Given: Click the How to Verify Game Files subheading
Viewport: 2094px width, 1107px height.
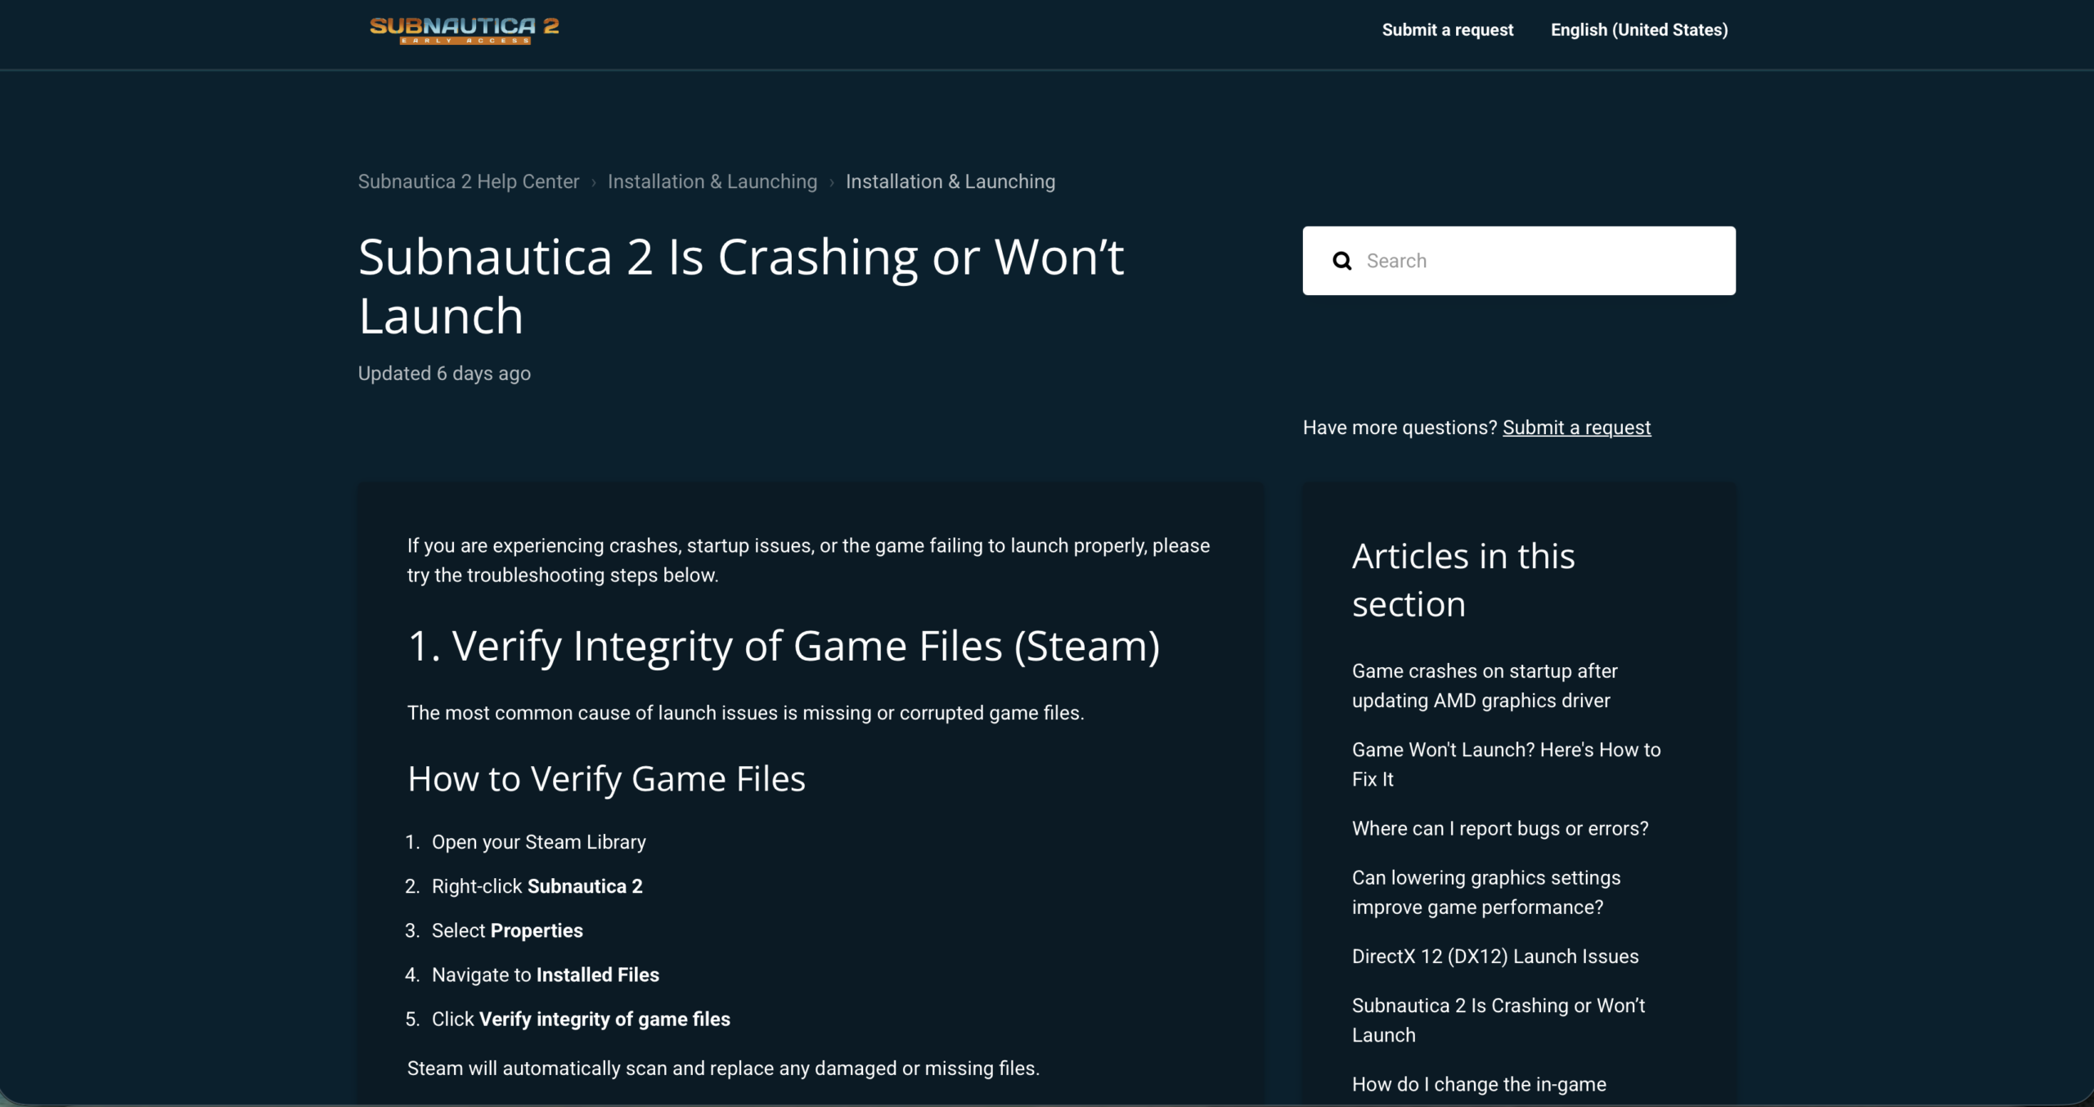Looking at the screenshot, I should coord(606,778).
